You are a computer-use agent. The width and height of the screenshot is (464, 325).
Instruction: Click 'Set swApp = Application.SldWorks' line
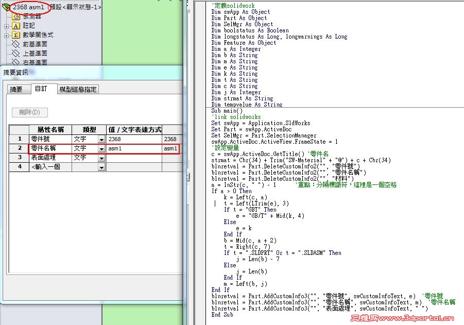click(261, 123)
